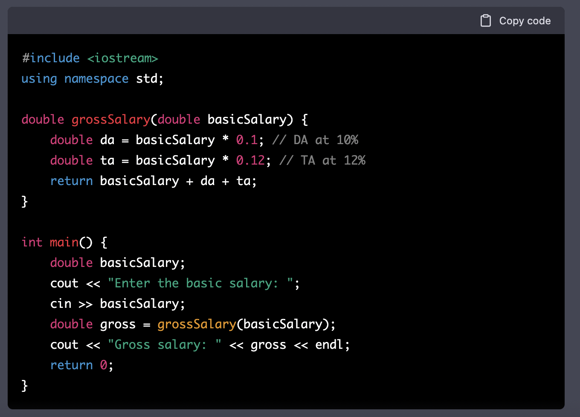Click the 0.1 multiplier value

246,140
